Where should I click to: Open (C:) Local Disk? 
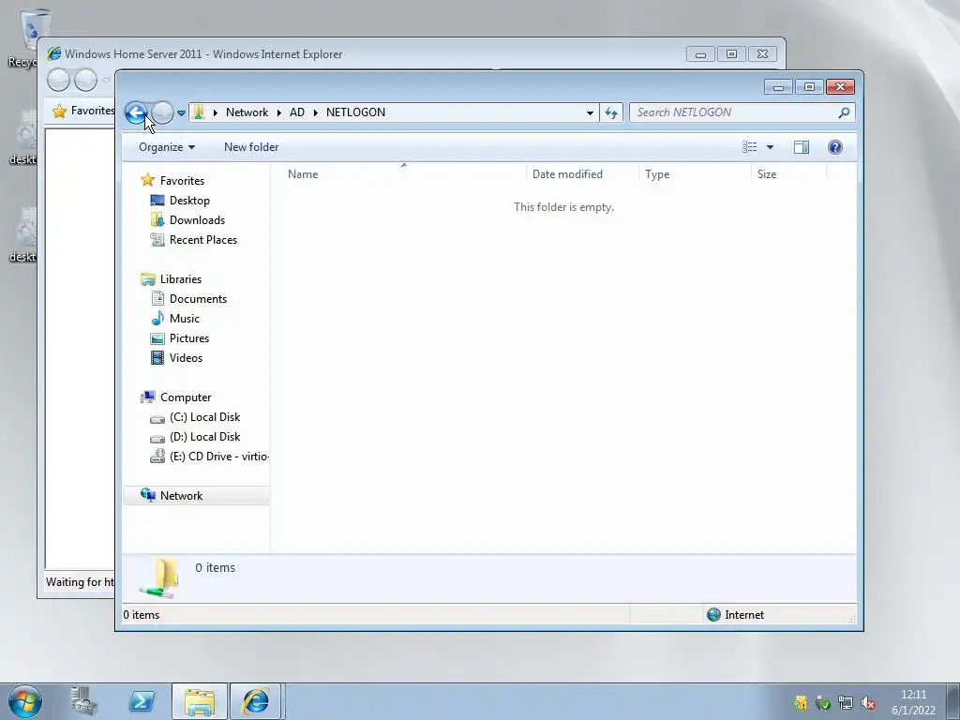[x=204, y=417]
